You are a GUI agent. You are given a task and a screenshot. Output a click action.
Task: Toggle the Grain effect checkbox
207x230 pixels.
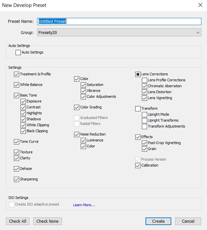pos(144,149)
